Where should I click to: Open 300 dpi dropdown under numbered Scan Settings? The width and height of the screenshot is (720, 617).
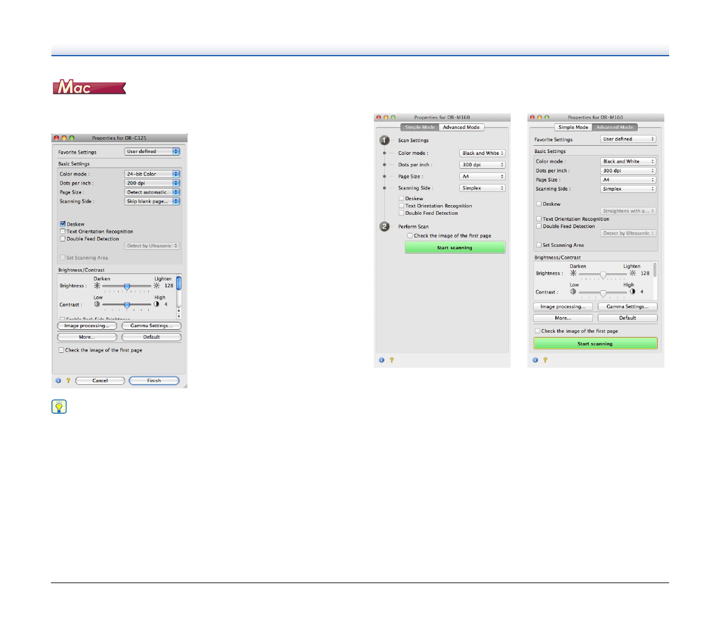[482, 165]
